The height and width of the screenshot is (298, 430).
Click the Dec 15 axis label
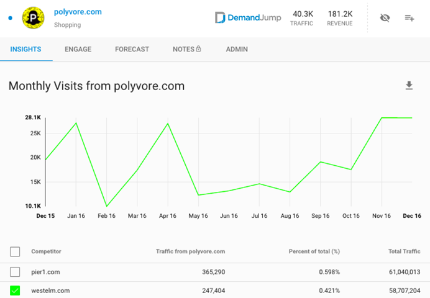coord(45,216)
